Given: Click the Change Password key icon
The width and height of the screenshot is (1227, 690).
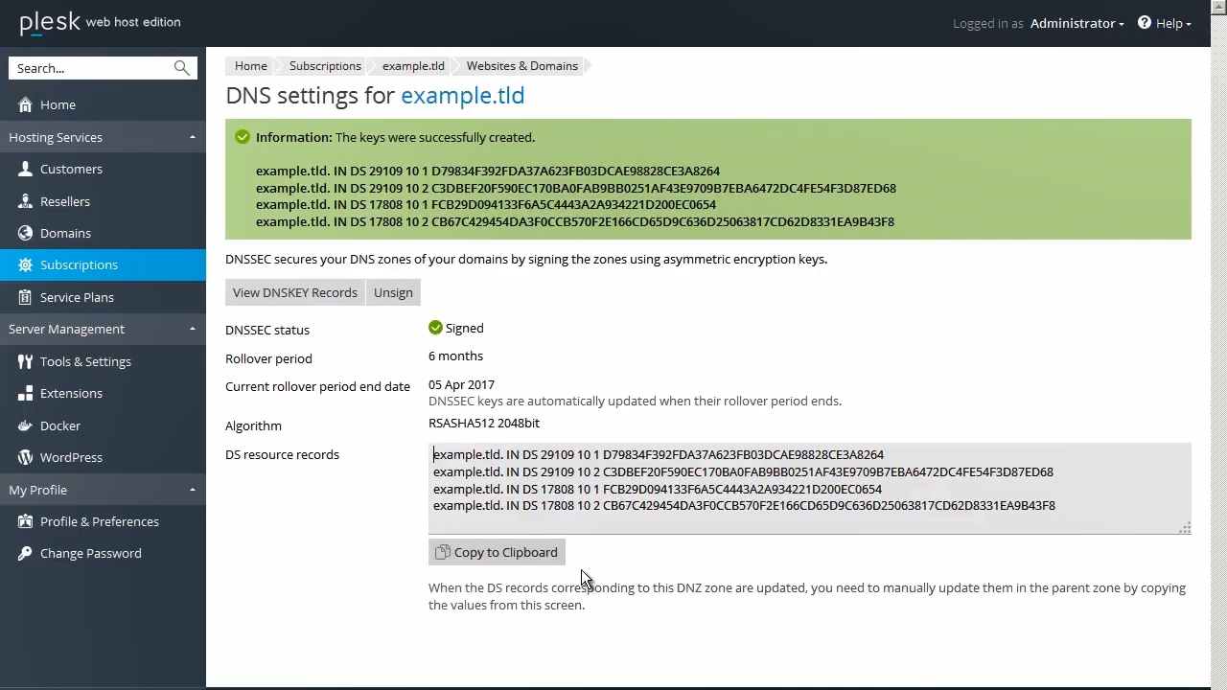Looking at the screenshot, I should (25, 553).
